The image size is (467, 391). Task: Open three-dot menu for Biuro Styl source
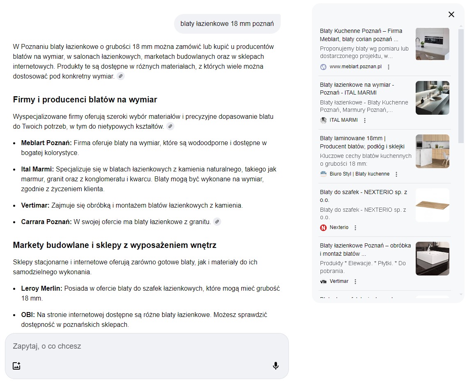click(x=396, y=174)
